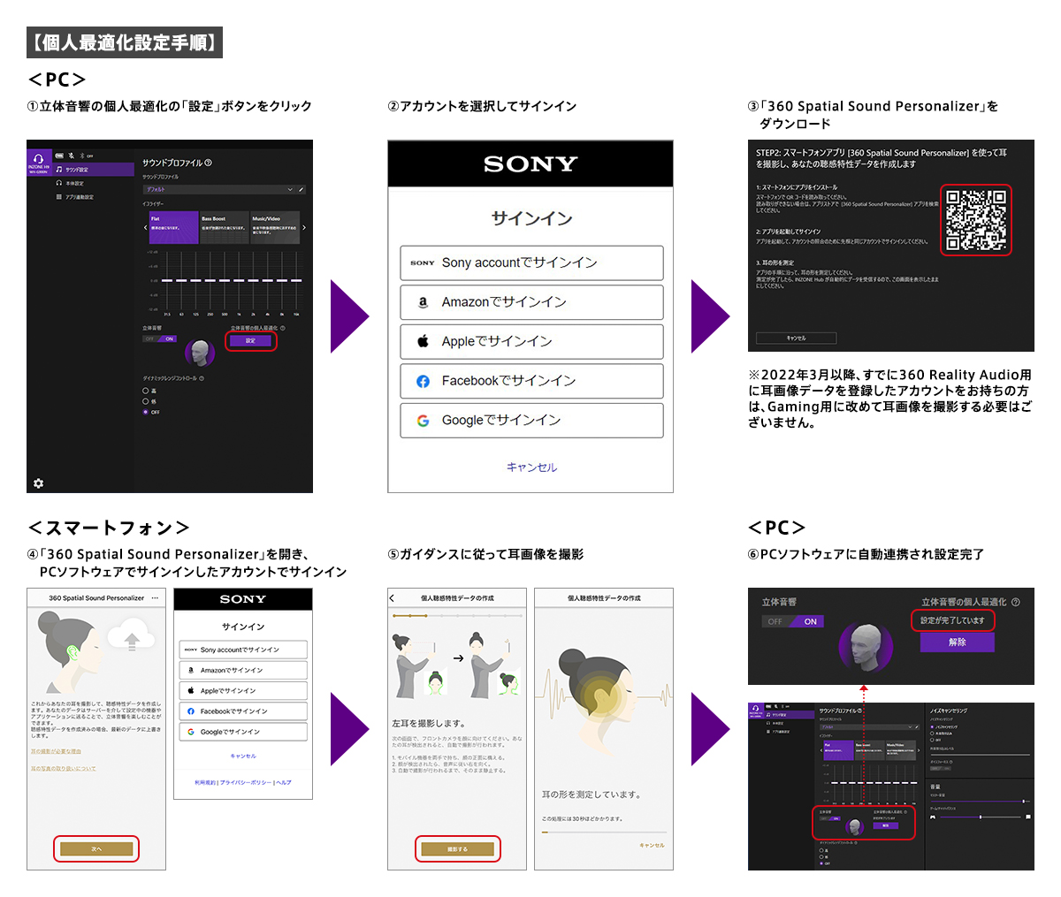Click help icon beside 立体音響の個人最適化 in step 6
Image resolution: width=1061 pixels, height=897 pixels.
tap(1015, 602)
